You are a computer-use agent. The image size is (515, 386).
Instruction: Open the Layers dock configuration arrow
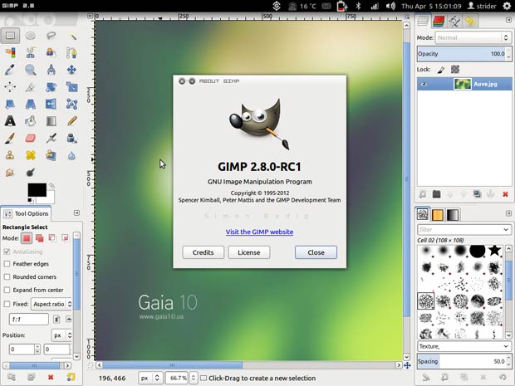(508, 20)
